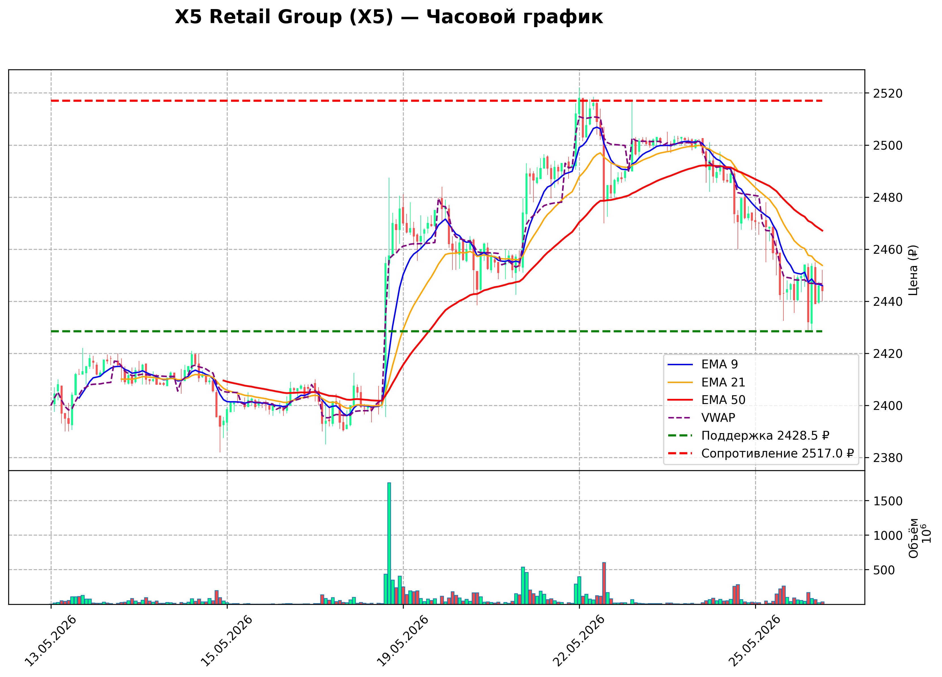Viewport: 942px width, 677px height.
Task: Click the red dashed resistance legend sample
Action: coord(680,454)
